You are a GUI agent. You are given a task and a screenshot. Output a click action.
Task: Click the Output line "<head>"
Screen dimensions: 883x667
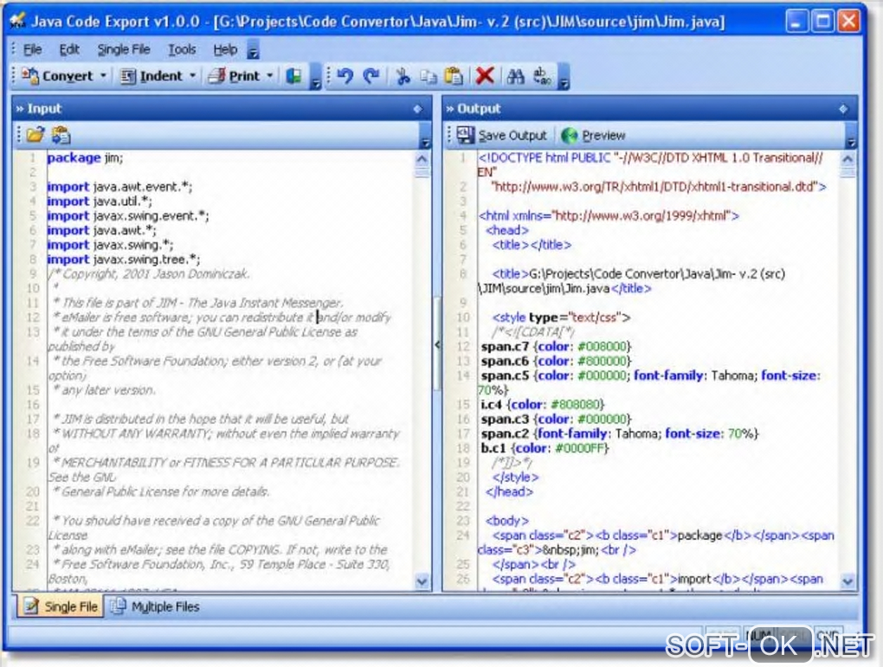coord(506,230)
